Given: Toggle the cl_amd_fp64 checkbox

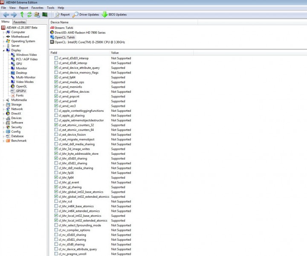Looking at the screenshot, I should point(56,77).
